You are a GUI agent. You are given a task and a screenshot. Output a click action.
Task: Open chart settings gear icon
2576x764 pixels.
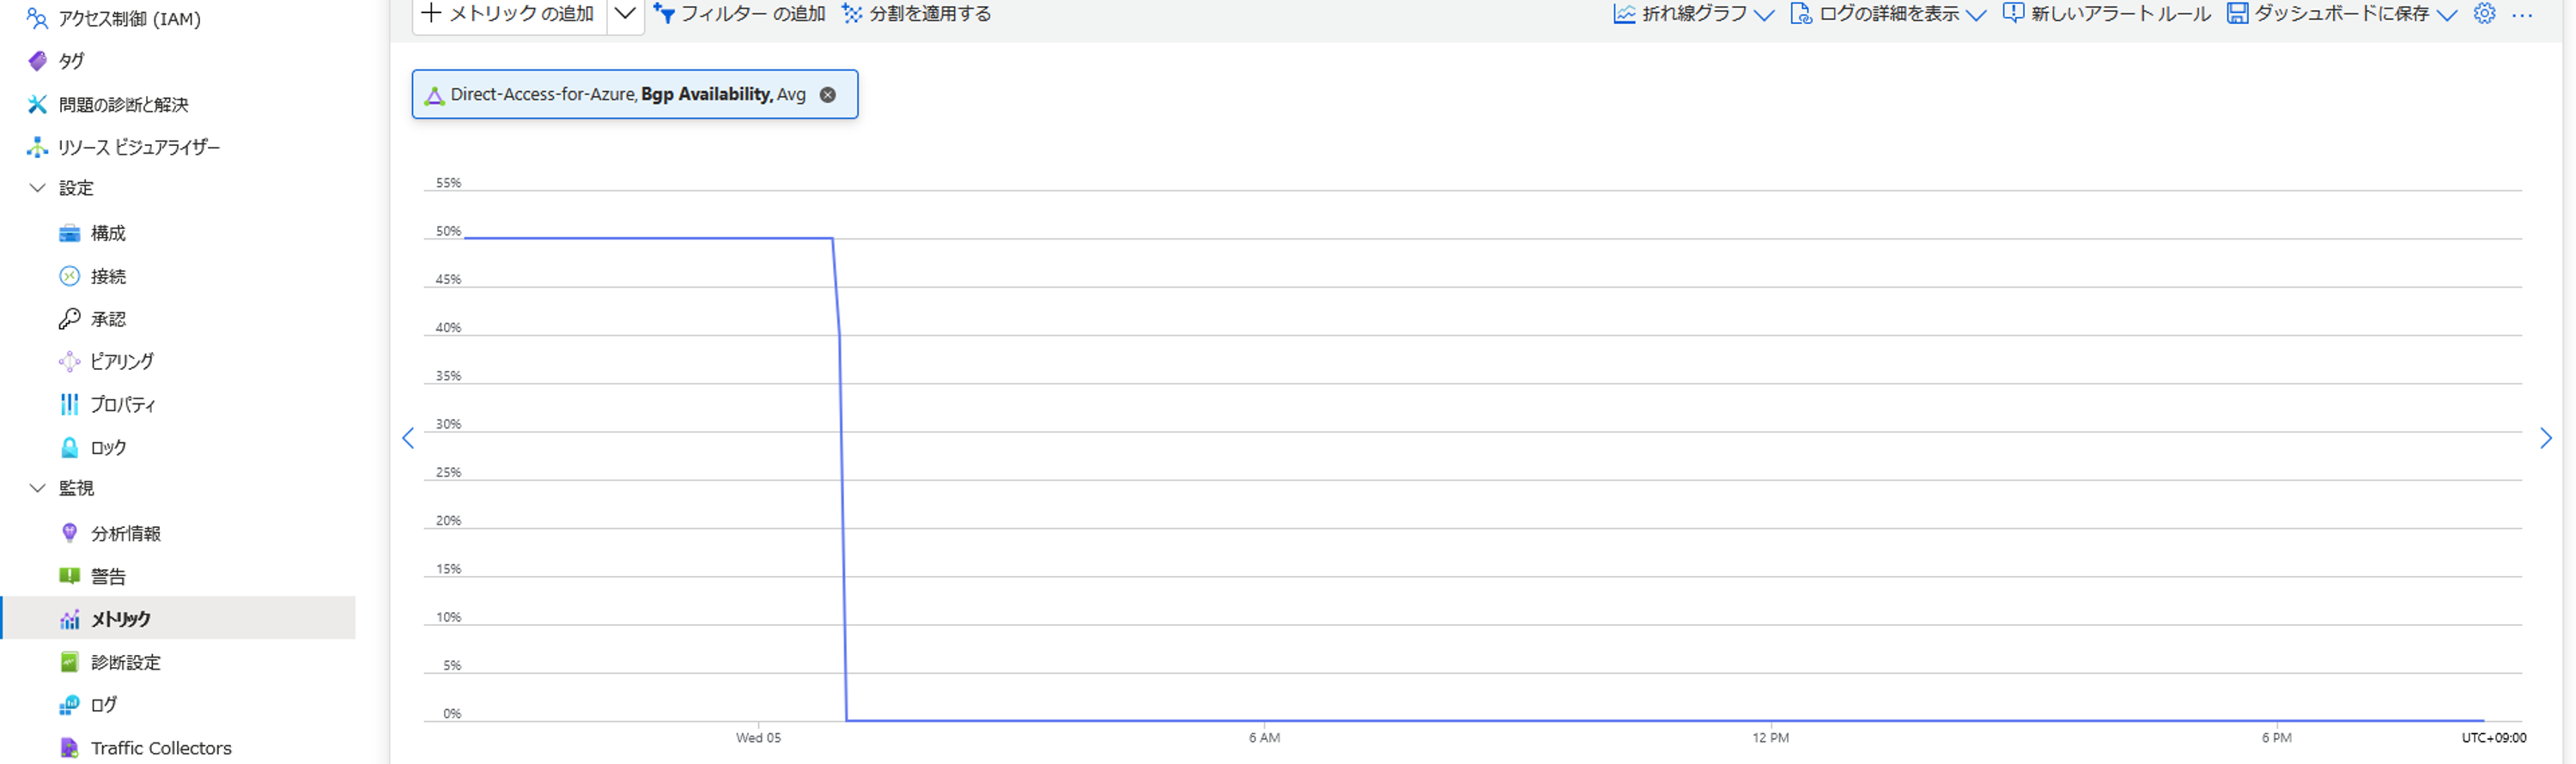pyautogui.click(x=2485, y=13)
